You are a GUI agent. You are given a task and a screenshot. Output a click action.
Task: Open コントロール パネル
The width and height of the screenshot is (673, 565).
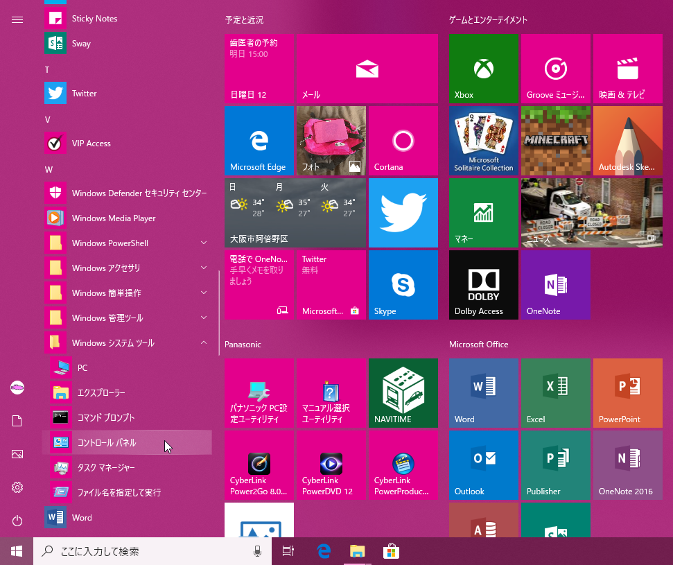(127, 442)
